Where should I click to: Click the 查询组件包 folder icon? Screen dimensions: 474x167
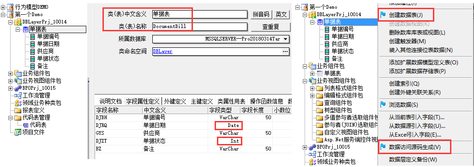pos(319,103)
